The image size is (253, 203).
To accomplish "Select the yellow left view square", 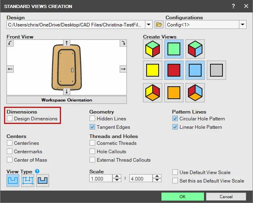I will (x=153, y=70).
